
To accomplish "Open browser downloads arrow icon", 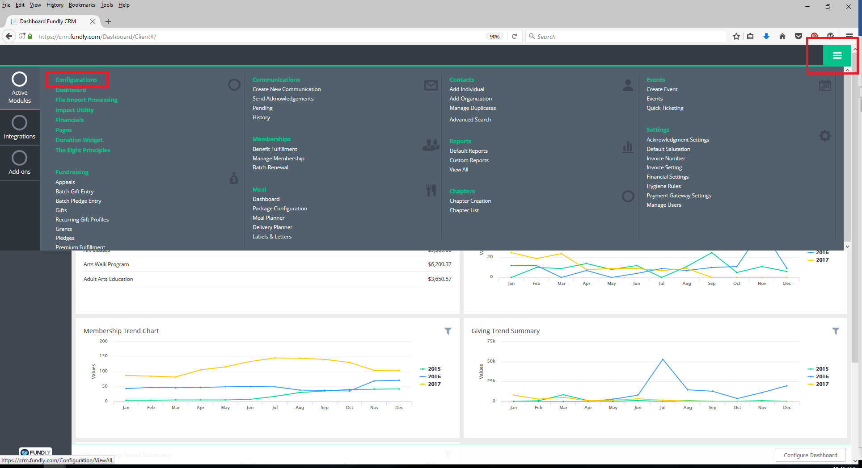I will [766, 37].
